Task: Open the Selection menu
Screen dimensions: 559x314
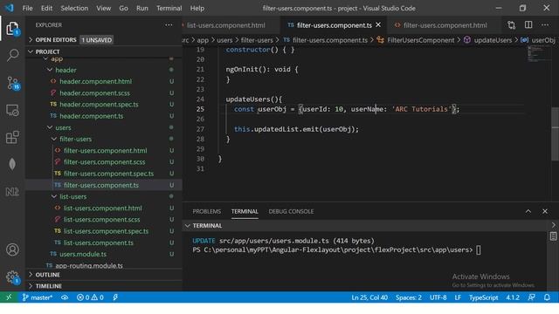Action: point(74,8)
